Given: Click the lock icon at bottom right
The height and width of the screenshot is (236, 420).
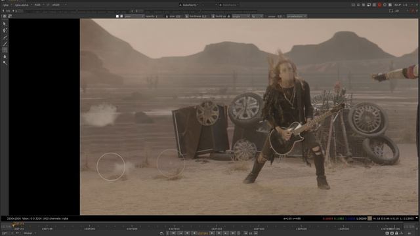Looking at the screenshot, I should [396, 233].
